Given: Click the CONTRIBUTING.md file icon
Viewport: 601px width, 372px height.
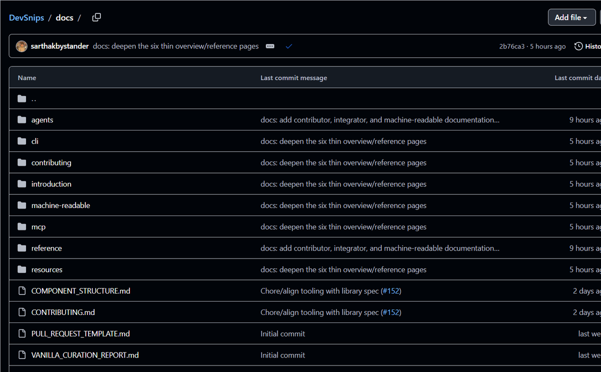Looking at the screenshot, I should (22, 312).
